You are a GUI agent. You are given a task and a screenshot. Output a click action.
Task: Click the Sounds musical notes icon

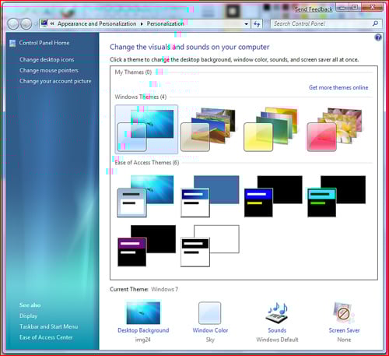coord(277,312)
